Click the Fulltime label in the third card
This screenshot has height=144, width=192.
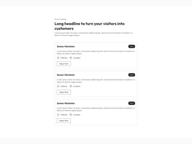(64, 115)
